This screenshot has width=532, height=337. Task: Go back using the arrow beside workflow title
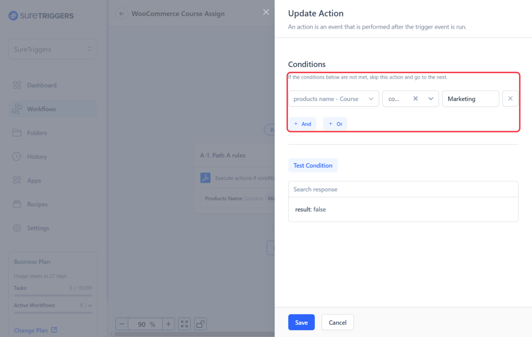[x=122, y=14]
